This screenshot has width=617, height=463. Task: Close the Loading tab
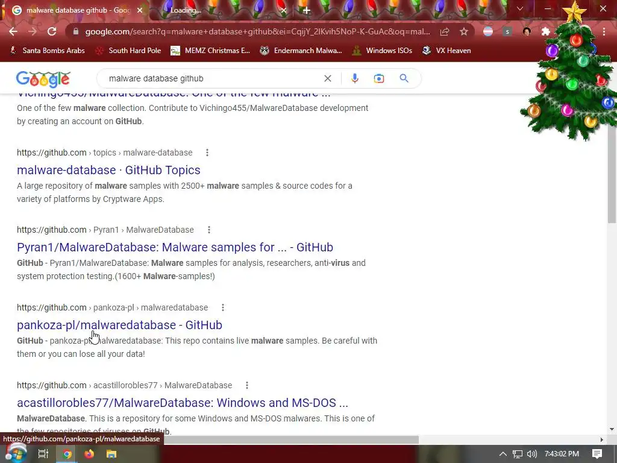[284, 10]
